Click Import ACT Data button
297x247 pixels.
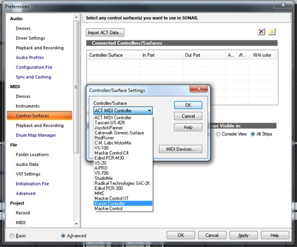[105, 32]
